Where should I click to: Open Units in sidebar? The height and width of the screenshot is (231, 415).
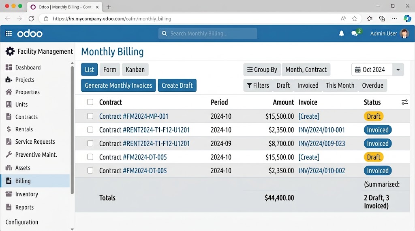point(21,105)
